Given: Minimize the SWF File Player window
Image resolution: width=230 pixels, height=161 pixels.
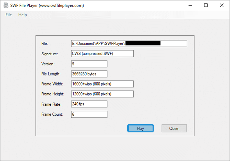Looking at the screenshot, I should coord(190,5).
